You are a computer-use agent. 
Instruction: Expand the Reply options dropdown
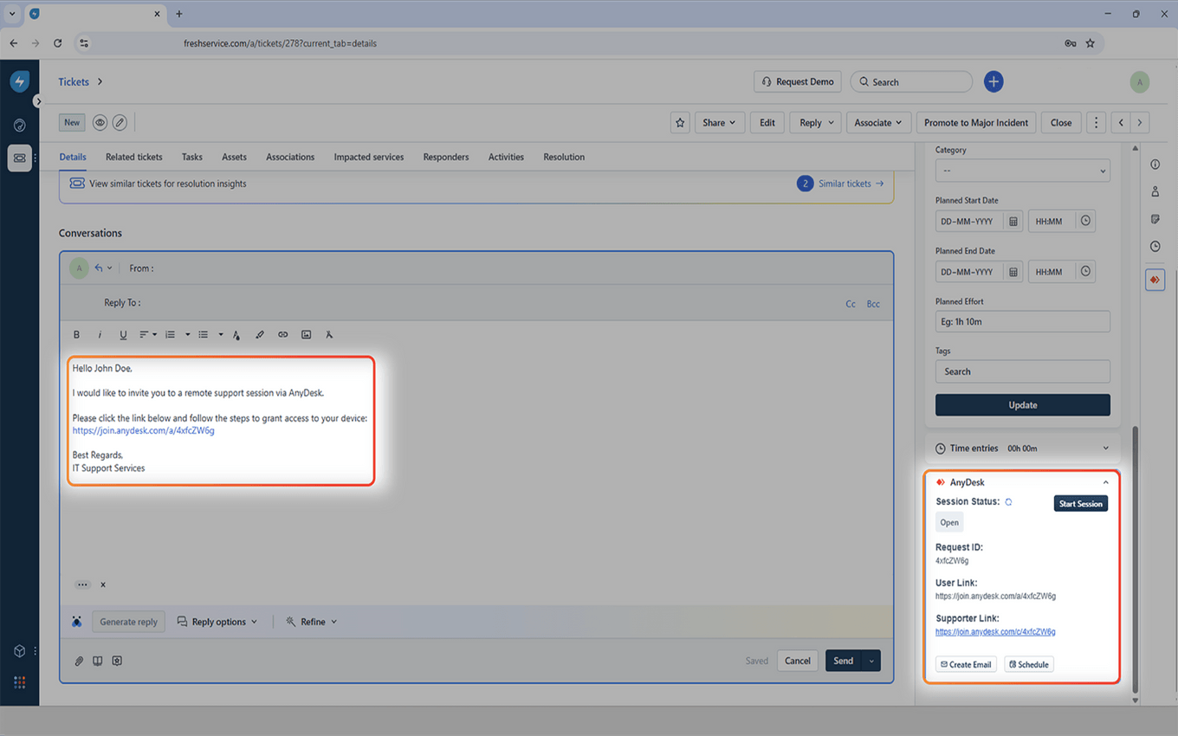(x=218, y=622)
